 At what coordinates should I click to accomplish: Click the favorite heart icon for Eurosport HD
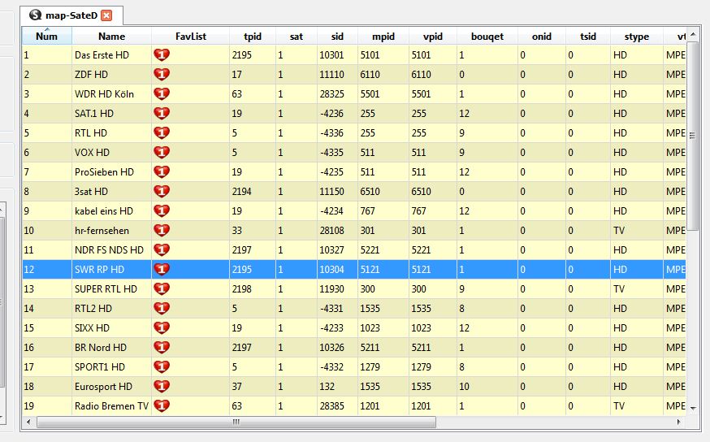tap(162, 386)
